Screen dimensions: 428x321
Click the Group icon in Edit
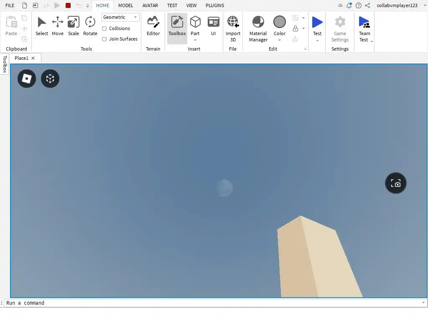[x=296, y=18]
